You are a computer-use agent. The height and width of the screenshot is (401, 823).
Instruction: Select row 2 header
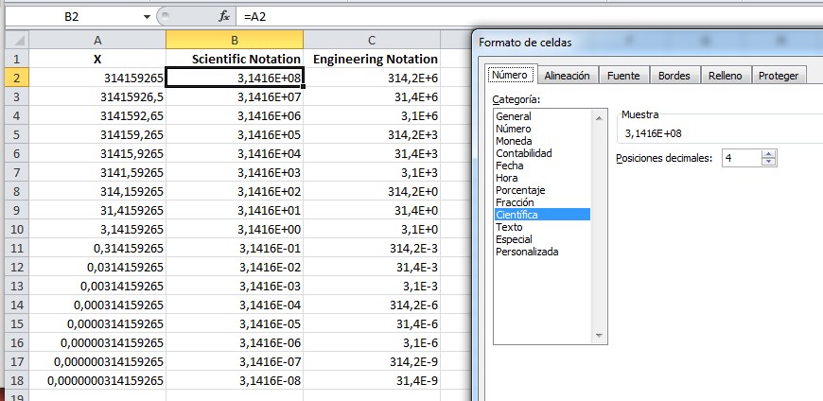(17, 78)
